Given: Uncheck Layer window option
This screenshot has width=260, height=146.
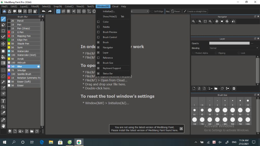Looking at the screenshot, I should 98,52.
